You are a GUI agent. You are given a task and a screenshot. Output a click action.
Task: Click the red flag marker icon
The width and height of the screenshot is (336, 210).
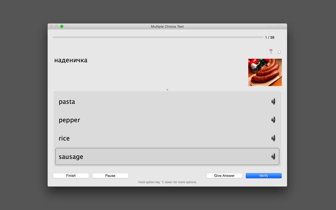click(271, 51)
